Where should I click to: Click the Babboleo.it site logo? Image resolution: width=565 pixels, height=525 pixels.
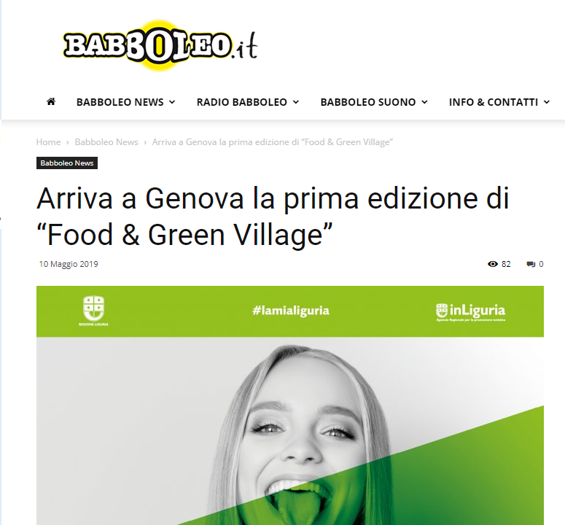[160, 45]
